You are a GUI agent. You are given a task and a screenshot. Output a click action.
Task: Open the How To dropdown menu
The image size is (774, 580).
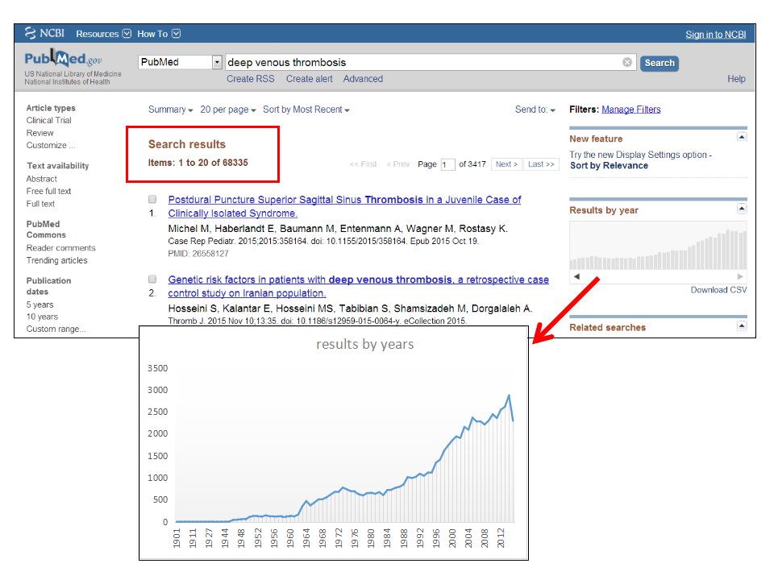coord(159,34)
